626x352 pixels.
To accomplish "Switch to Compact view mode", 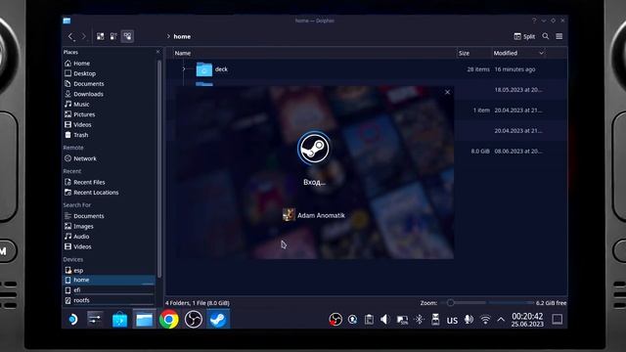I will 113,36.
